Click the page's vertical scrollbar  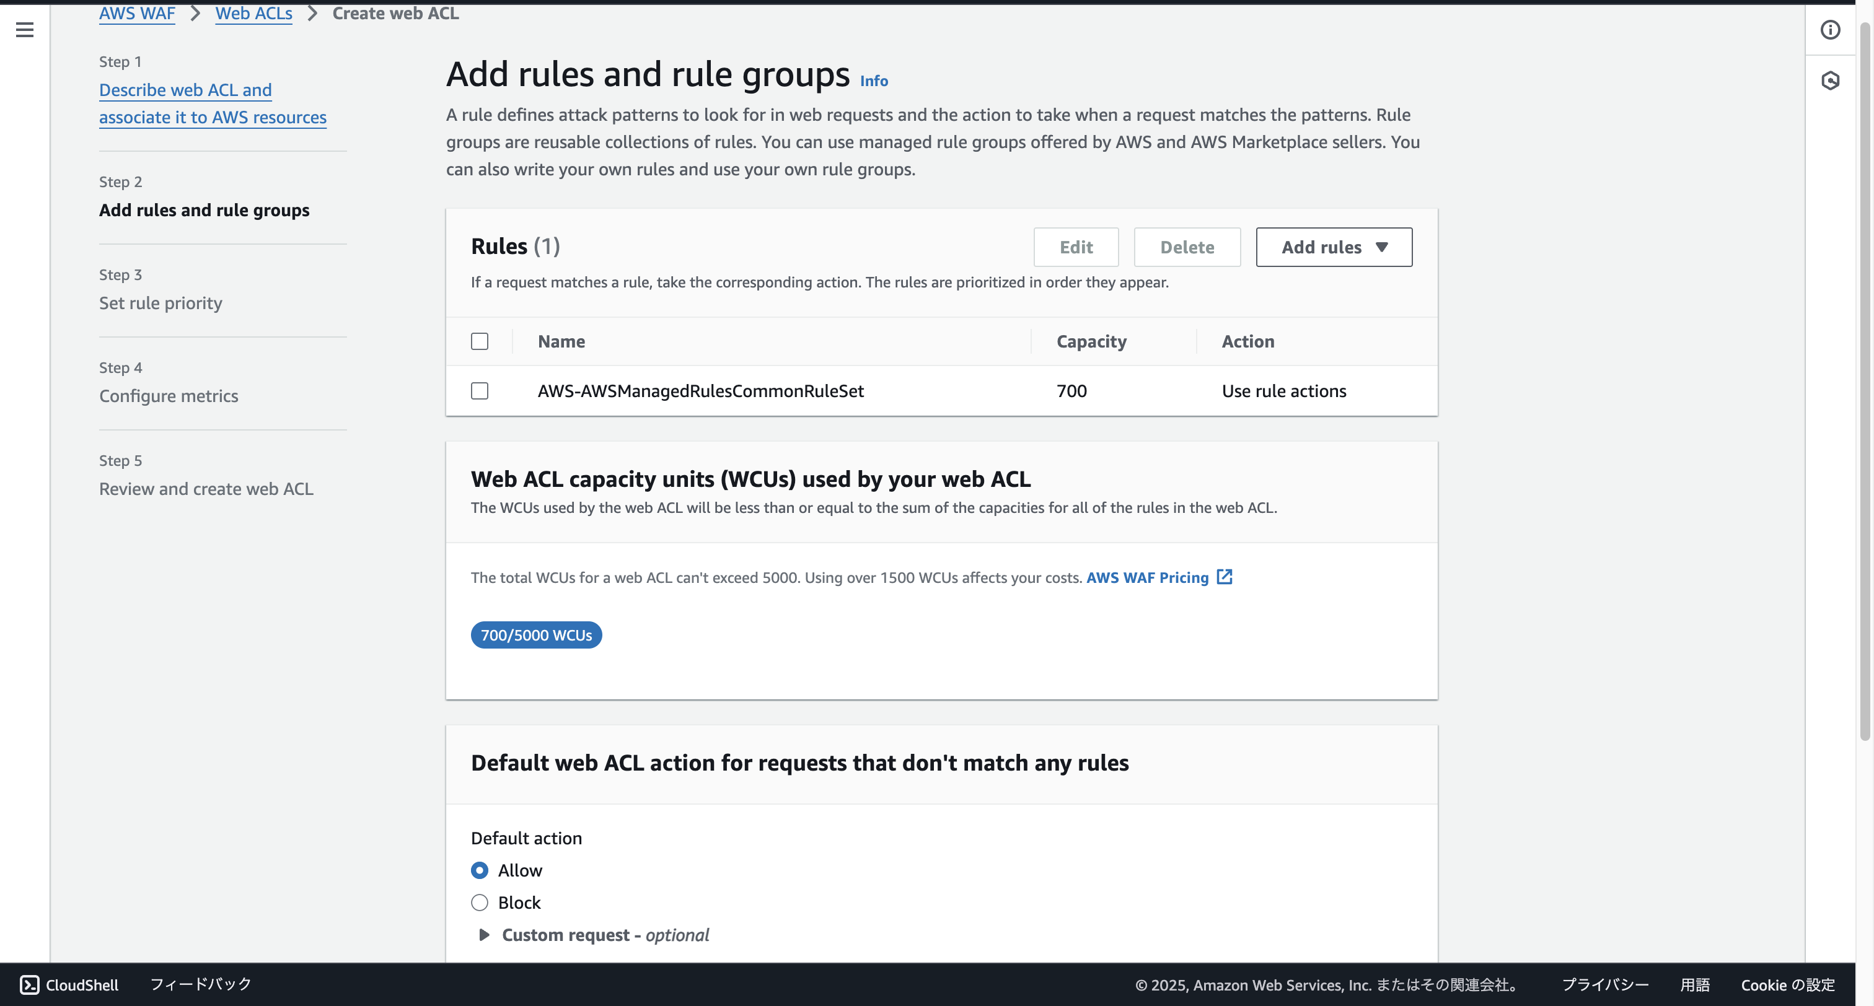1864,378
